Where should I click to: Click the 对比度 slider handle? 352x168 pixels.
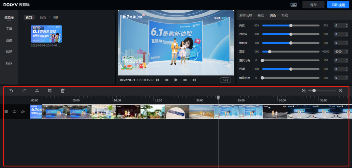point(291,34)
